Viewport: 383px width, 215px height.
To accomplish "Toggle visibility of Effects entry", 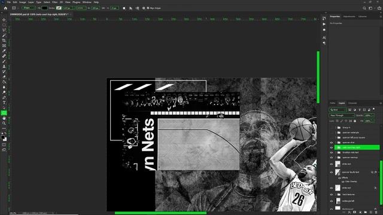I will pyautogui.click(x=339, y=178).
